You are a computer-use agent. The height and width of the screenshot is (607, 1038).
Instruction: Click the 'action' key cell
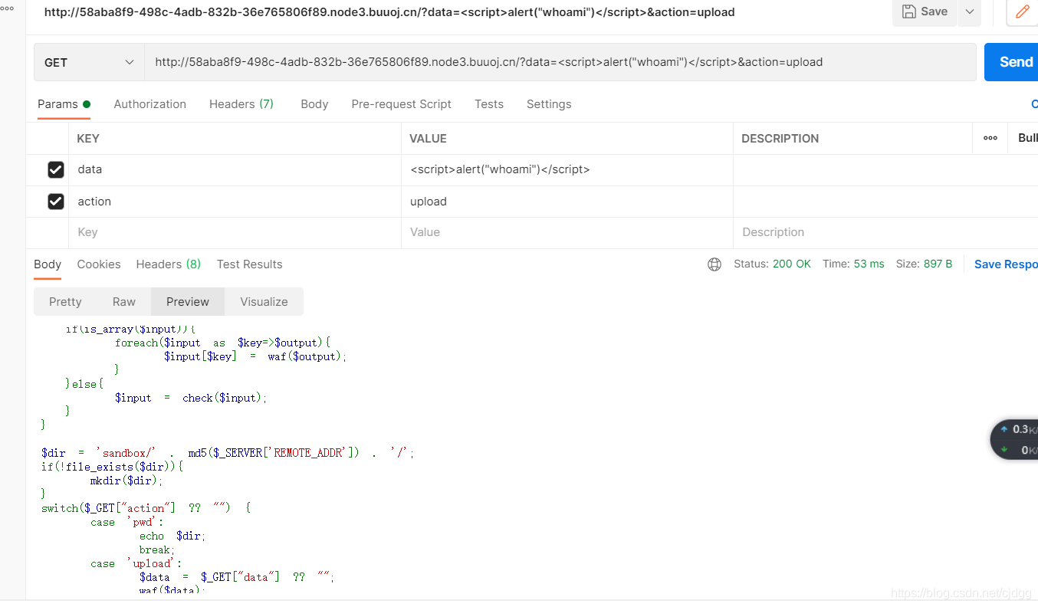(235, 202)
